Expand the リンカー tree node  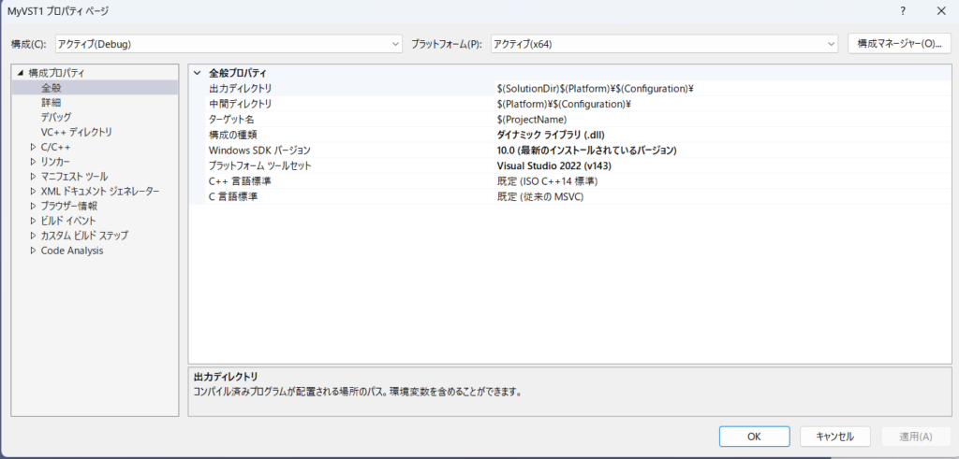(34, 162)
